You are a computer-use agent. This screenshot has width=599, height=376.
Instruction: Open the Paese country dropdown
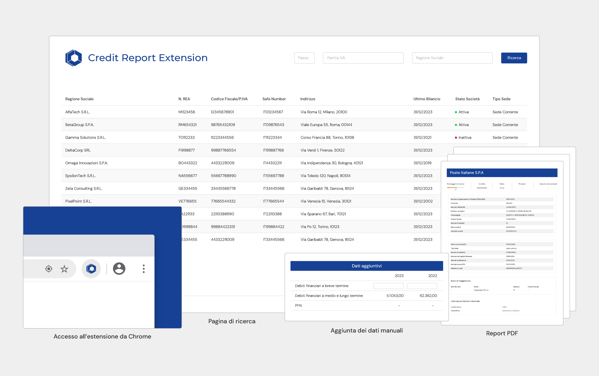(304, 58)
